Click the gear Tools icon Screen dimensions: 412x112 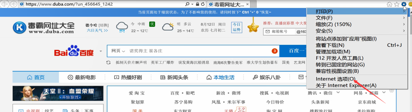coord(404,4)
